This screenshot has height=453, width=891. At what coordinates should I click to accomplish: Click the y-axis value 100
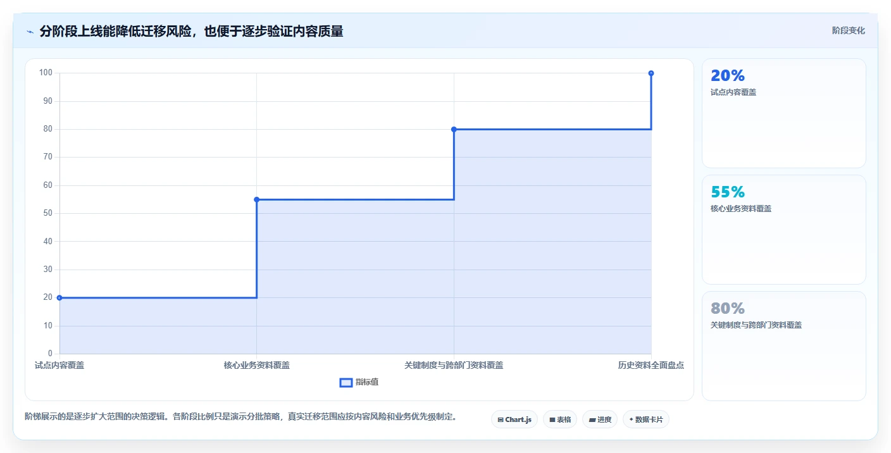pyautogui.click(x=46, y=73)
